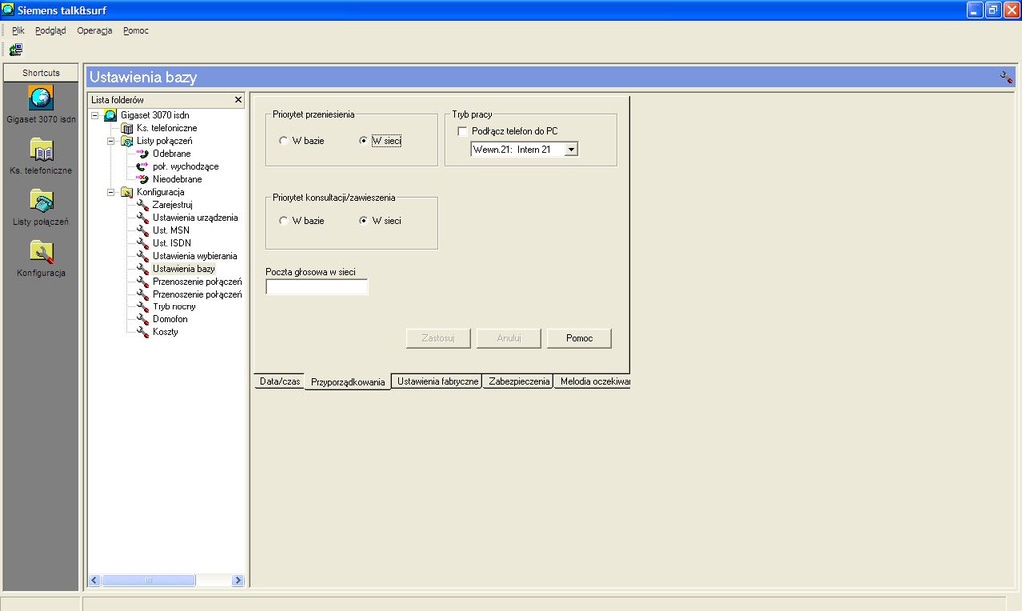Click folder list scroll right arrow
1022x611 pixels.
[x=238, y=580]
